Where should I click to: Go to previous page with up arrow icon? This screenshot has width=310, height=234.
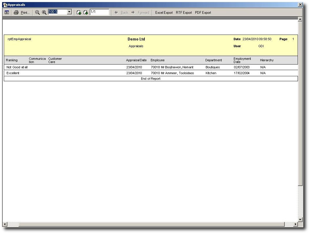[x=79, y=13]
